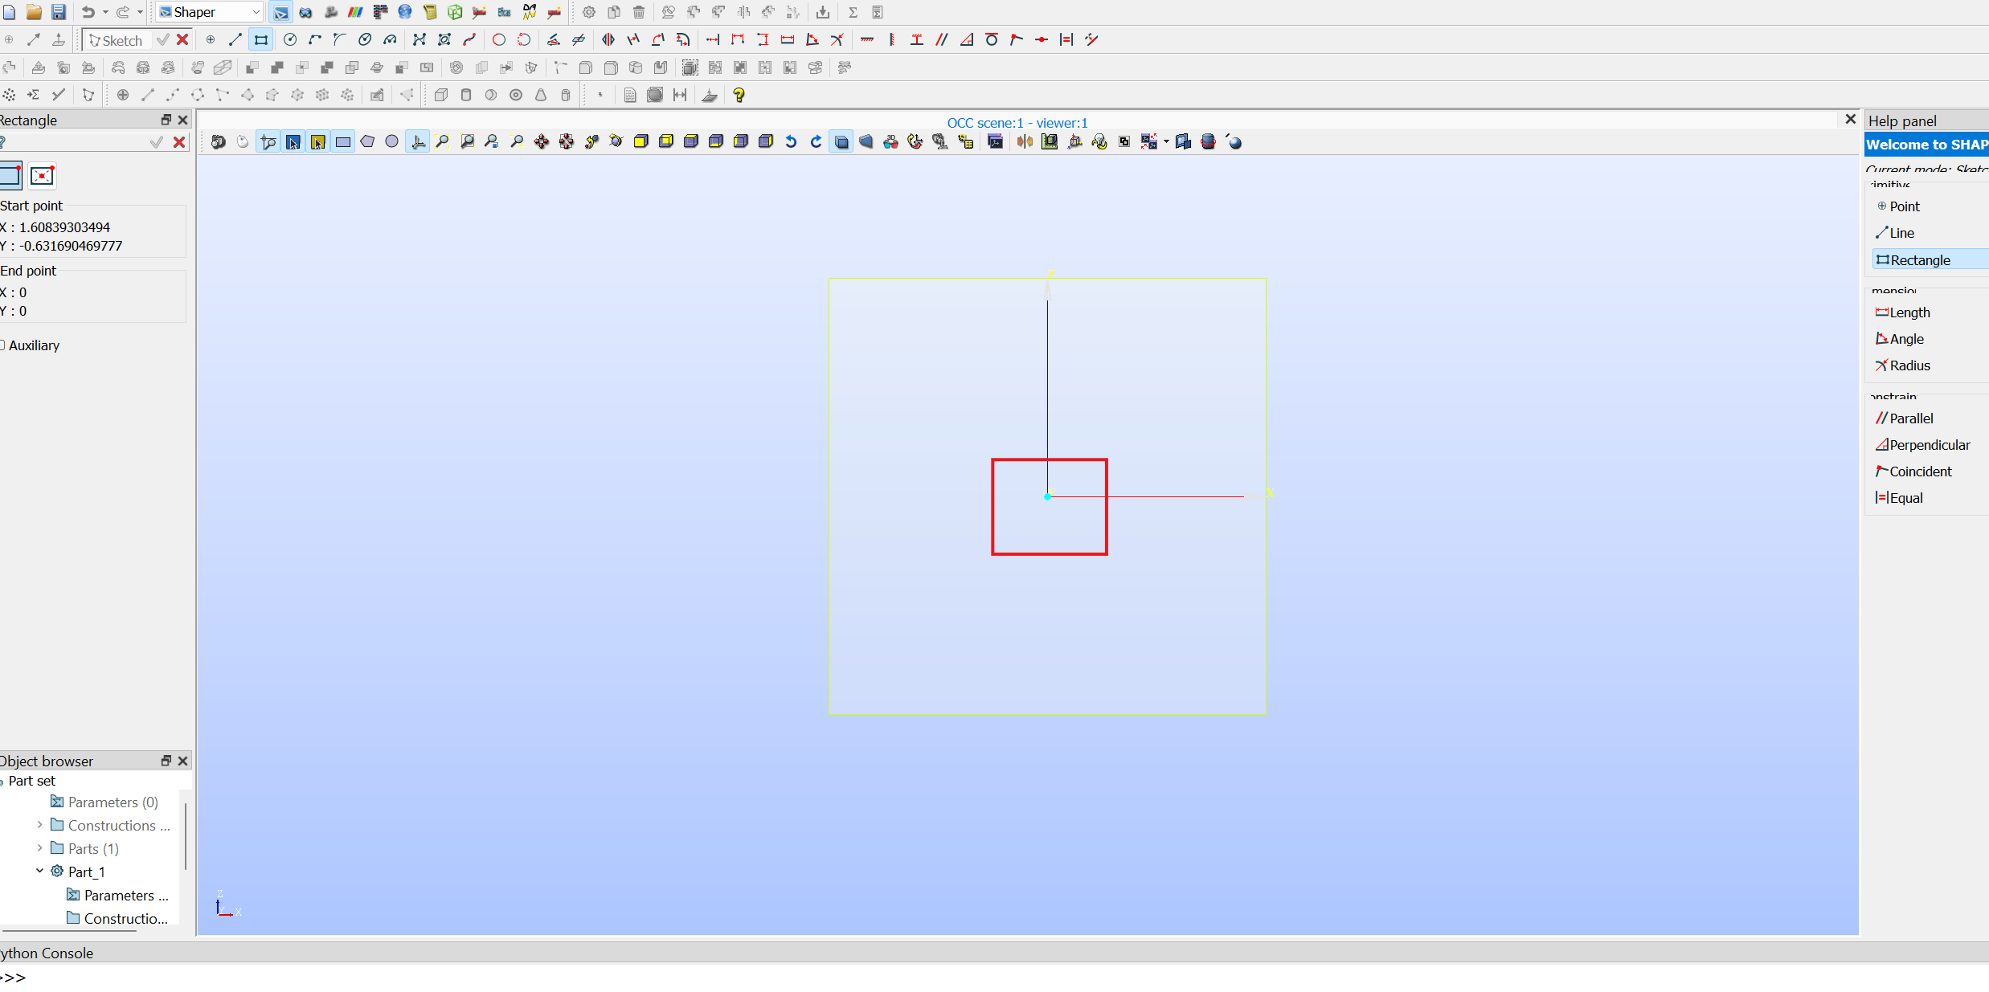The image size is (1989, 992).
Task: Select the Point sketch tool
Action: [x=1903, y=206]
